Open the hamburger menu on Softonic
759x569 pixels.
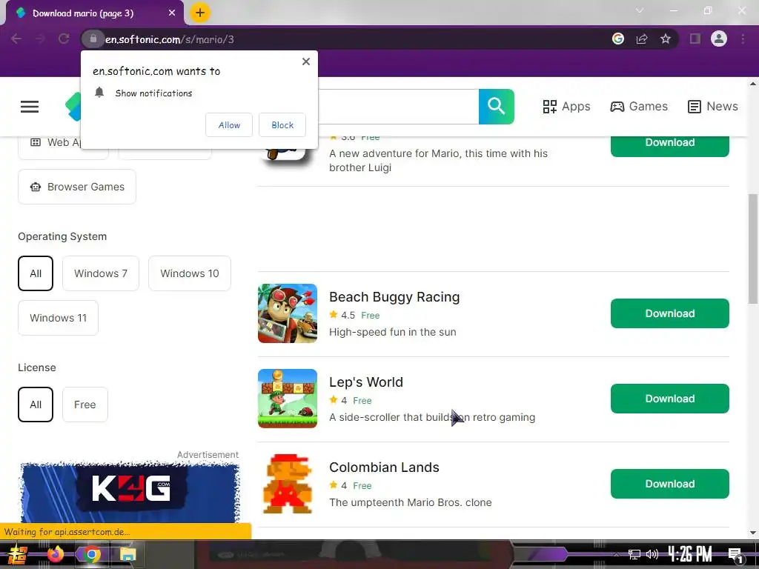[x=30, y=107]
